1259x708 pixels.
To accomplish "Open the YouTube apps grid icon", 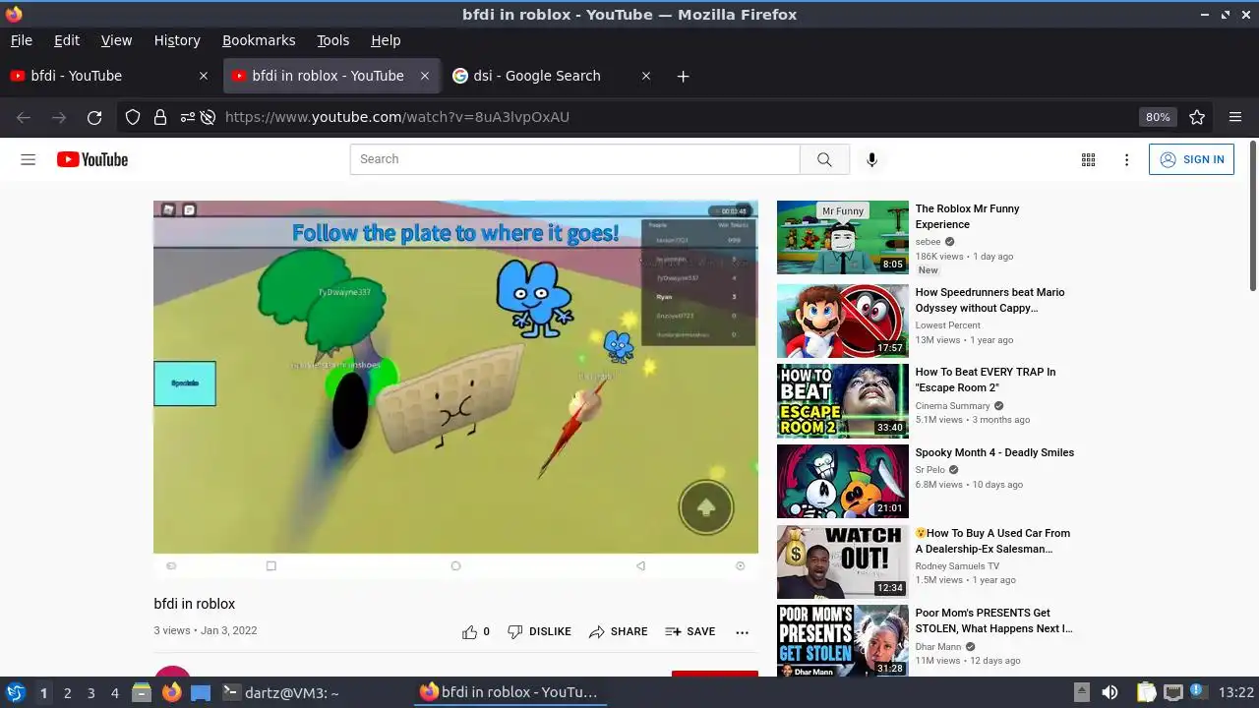I will click(1088, 159).
